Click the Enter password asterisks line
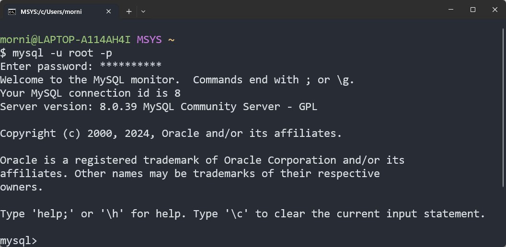This screenshot has height=247, width=506. coord(80,66)
